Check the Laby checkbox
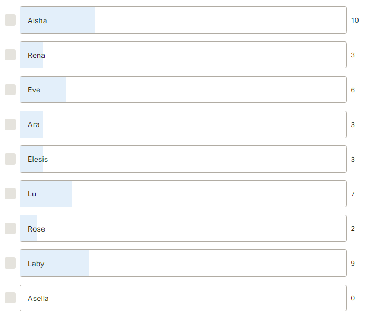 [10, 263]
